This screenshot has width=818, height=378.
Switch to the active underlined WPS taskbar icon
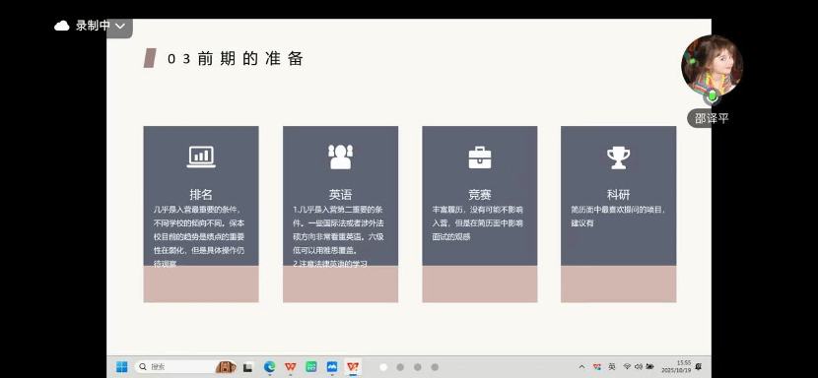(x=353, y=367)
